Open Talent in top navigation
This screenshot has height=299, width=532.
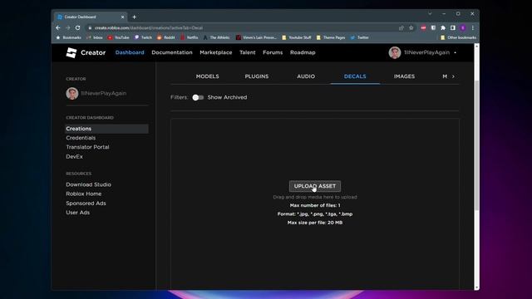pyautogui.click(x=248, y=52)
